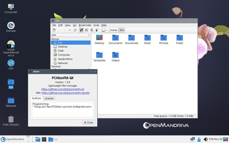Click the 'home' path bar button
This screenshot has width=229, height=143.
pos(114,30)
